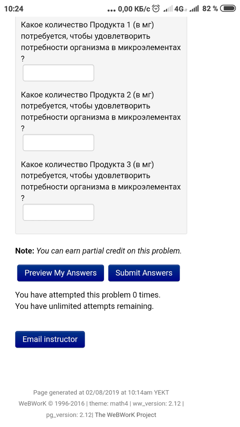Tap the signal bars left of 4G
Image resolution: width=240 pixels, height=427 pixels.
click(169, 8)
